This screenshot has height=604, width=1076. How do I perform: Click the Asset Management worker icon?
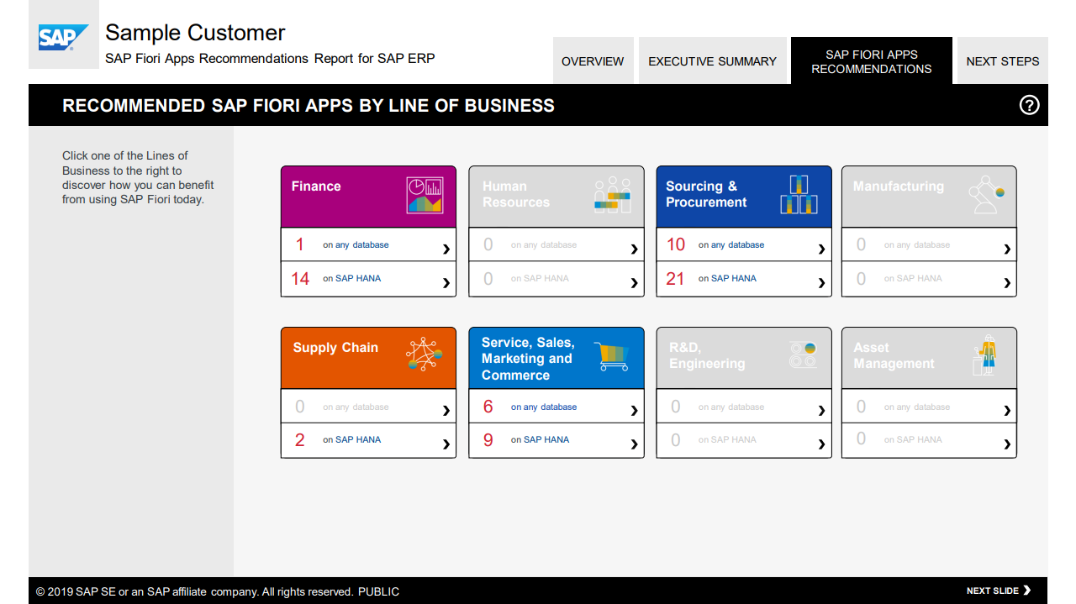(x=986, y=356)
